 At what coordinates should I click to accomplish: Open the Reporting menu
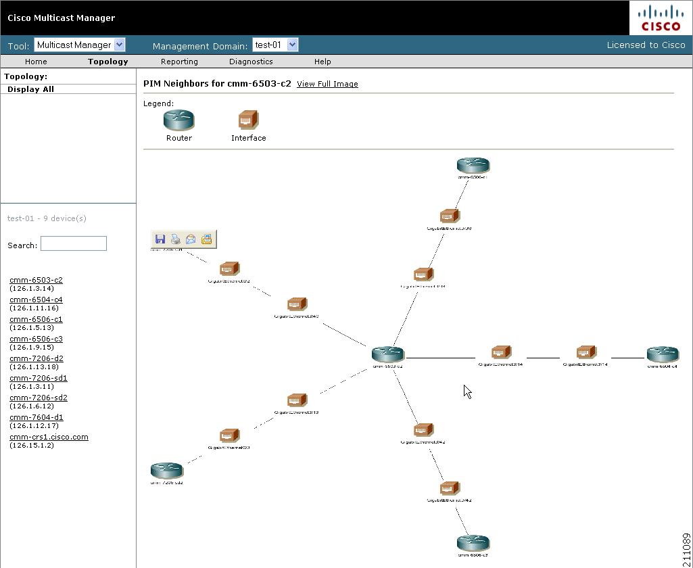tap(179, 62)
